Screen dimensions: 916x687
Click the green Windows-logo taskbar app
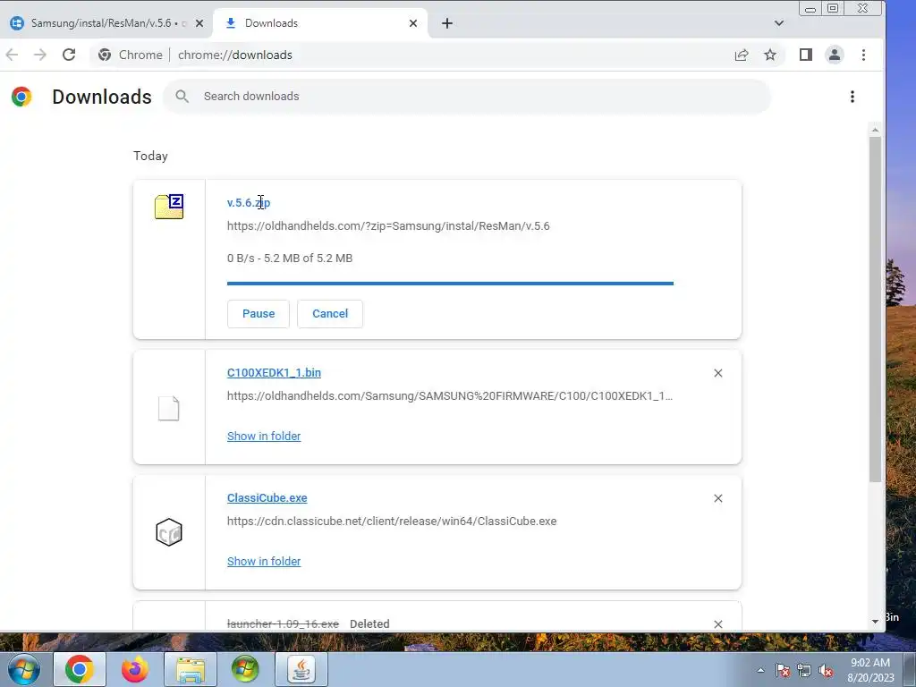pos(245,669)
